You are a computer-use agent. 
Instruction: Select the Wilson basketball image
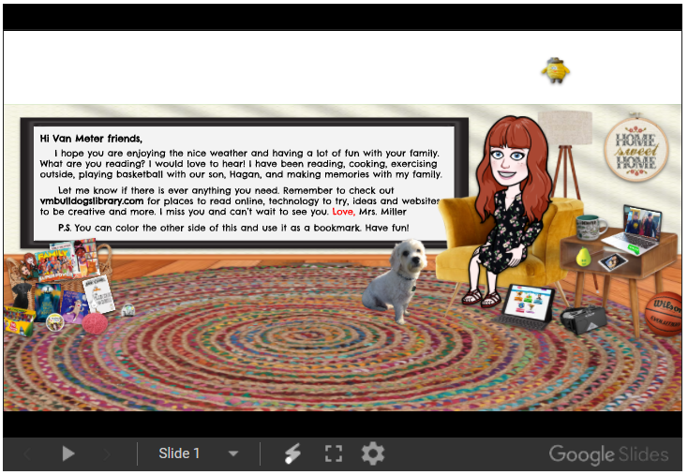click(x=666, y=310)
